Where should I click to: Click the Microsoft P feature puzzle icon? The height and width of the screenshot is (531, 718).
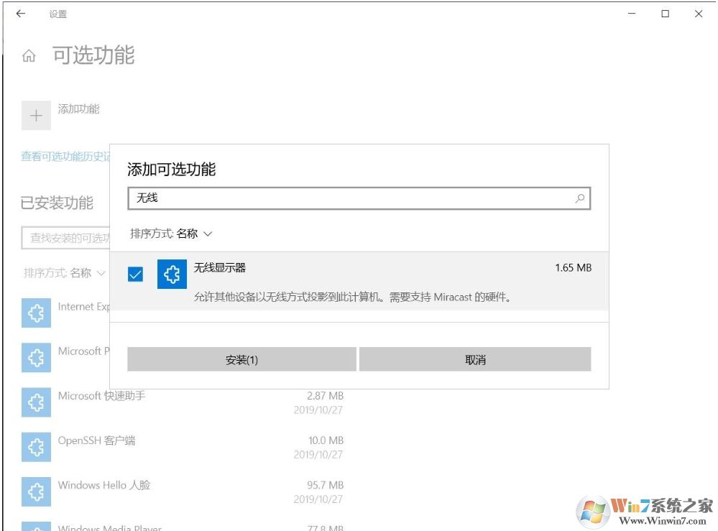point(36,359)
